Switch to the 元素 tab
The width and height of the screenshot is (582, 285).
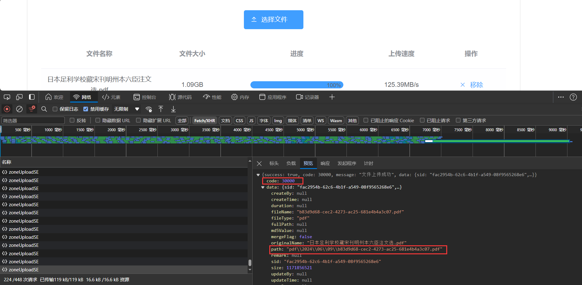(x=111, y=97)
